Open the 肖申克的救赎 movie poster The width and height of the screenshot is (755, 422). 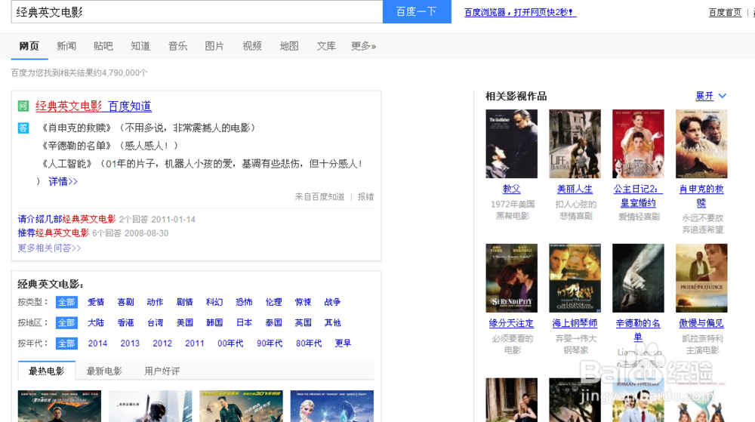coord(701,144)
